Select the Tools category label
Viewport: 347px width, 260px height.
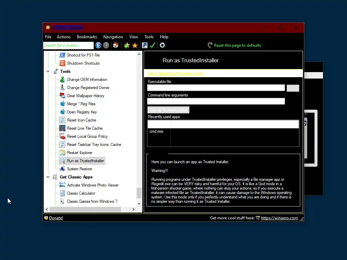click(x=65, y=71)
